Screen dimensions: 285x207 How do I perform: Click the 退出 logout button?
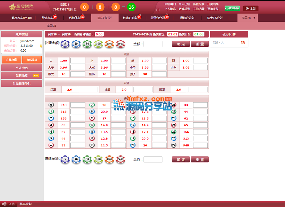pos(251,8)
